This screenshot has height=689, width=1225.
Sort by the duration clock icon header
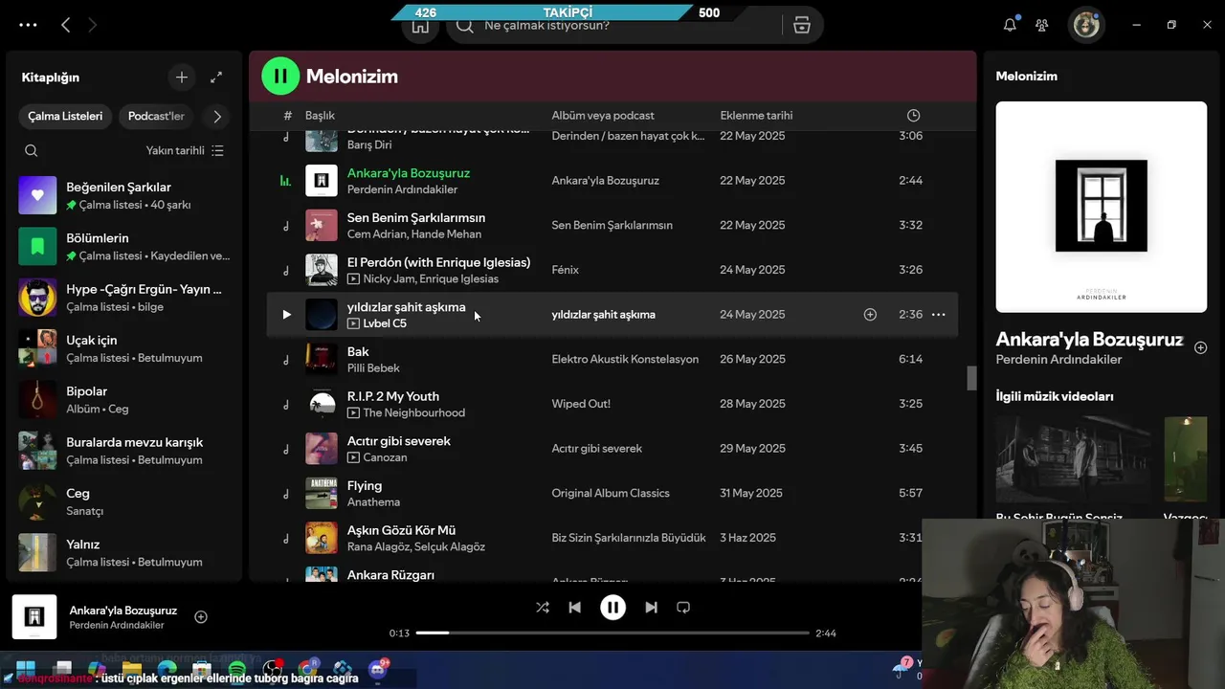[x=913, y=116]
